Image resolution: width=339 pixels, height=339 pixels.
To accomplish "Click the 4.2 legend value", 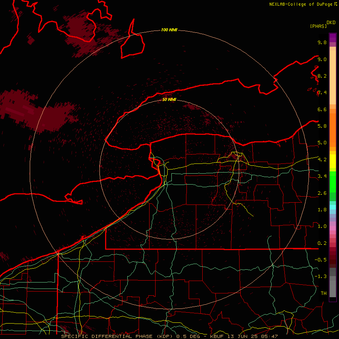I will click(x=322, y=160).
